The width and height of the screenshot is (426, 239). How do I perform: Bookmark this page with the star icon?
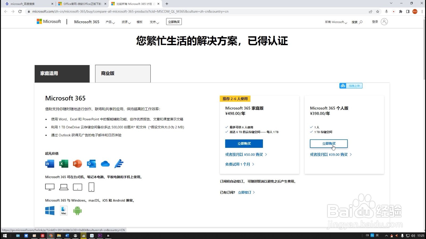point(378,11)
